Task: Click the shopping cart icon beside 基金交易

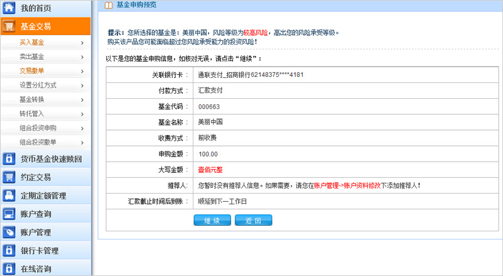Action: (x=9, y=26)
